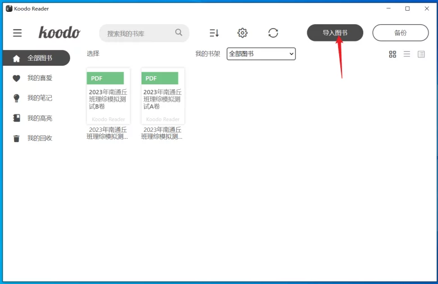Switch to card grid view
Viewport: 438px width, 284px height.
393,54
